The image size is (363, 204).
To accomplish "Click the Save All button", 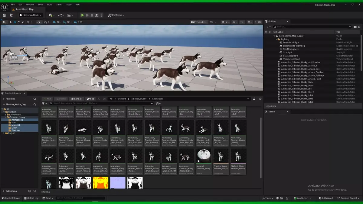I will pyautogui.click(x=76, y=99).
